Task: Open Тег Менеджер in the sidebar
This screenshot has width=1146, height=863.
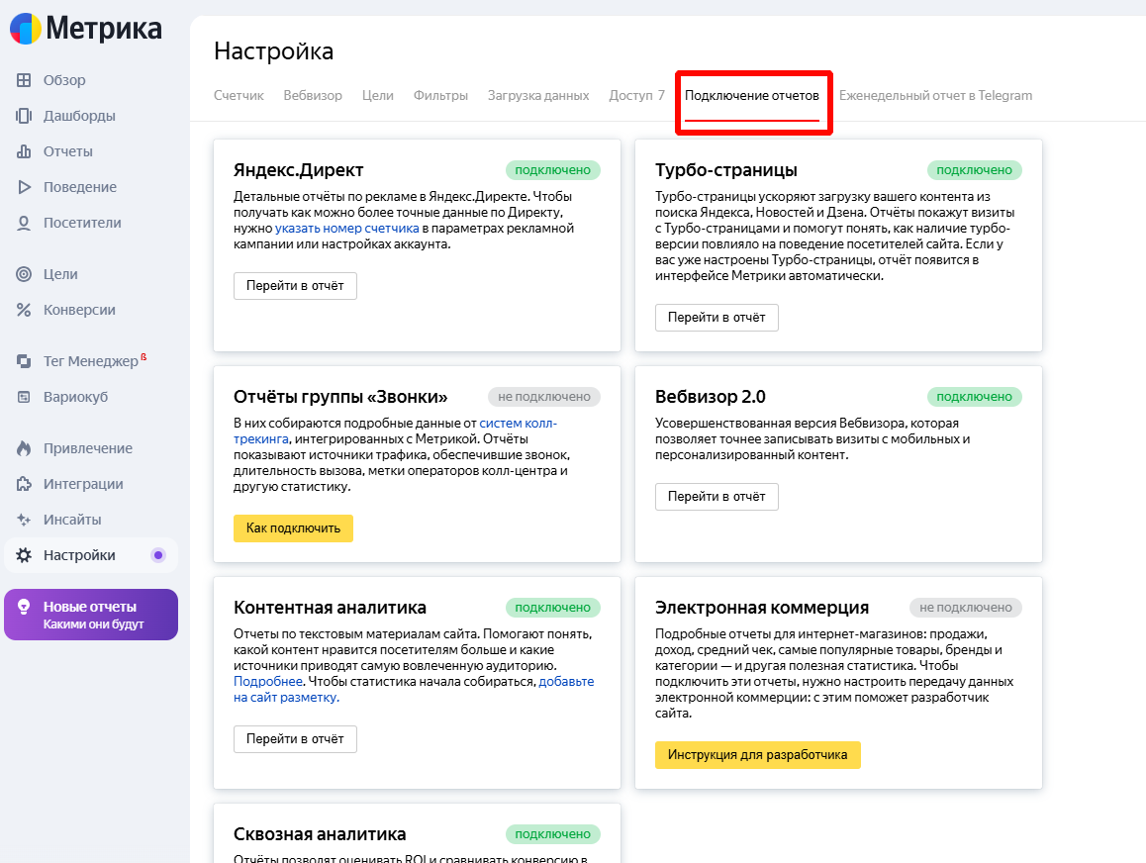Action: 90,361
